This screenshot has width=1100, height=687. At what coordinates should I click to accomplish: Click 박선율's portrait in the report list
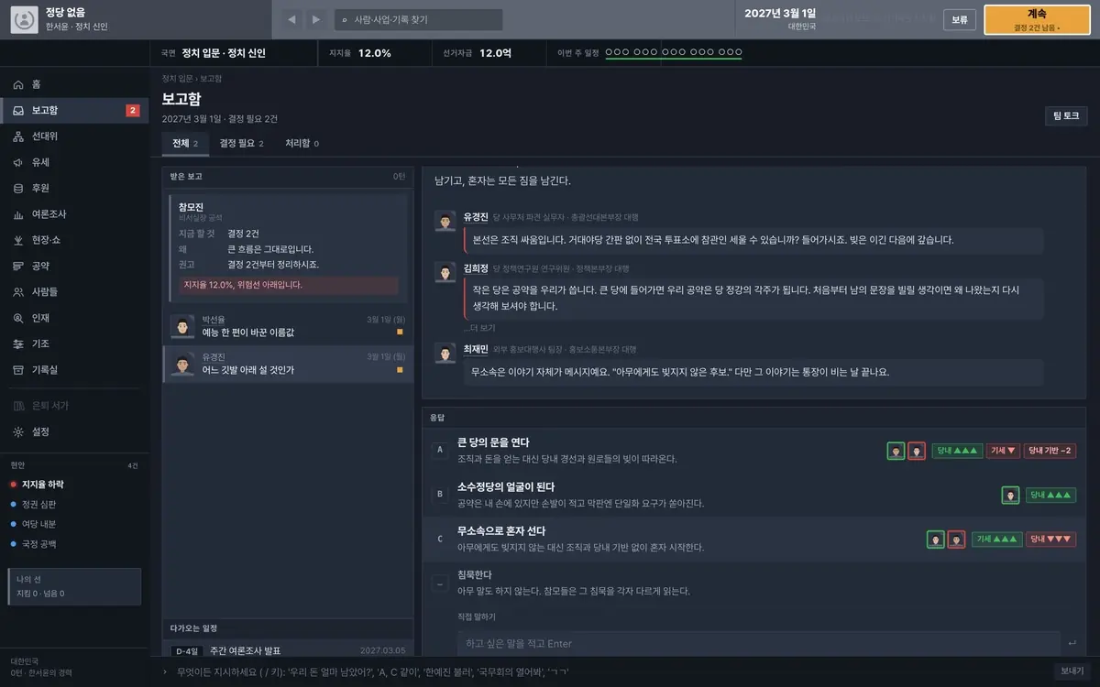181,325
